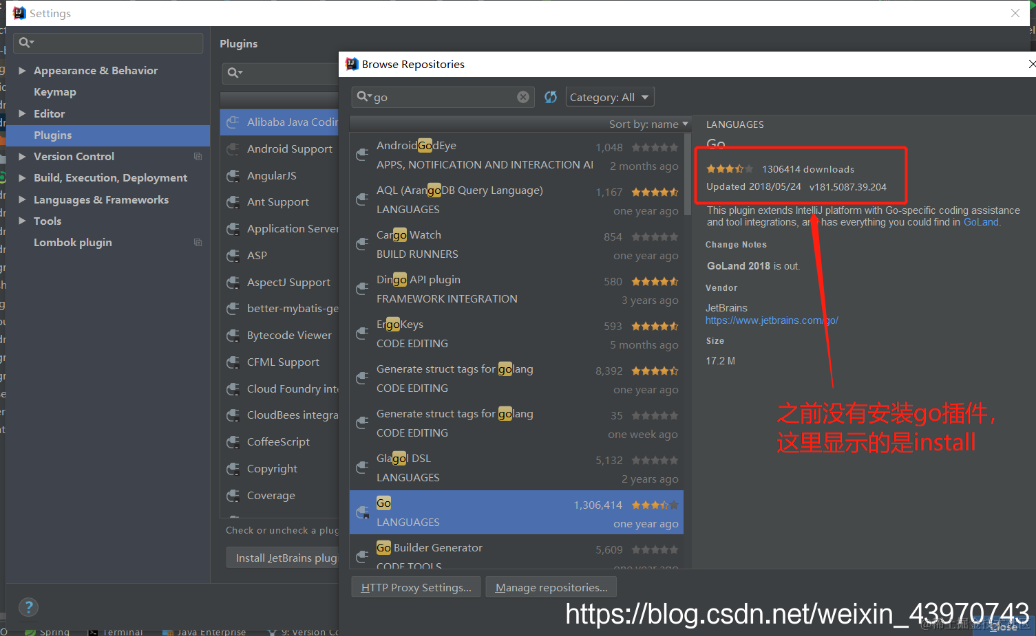Open the Settings help question mark
The image size is (1036, 636).
[x=28, y=607]
